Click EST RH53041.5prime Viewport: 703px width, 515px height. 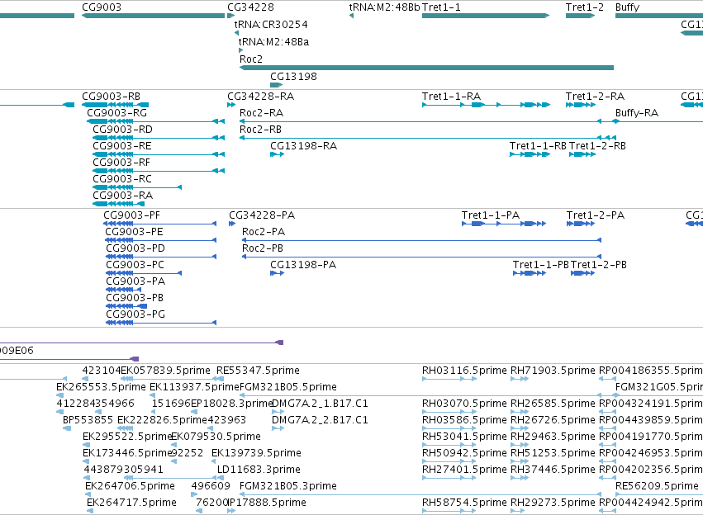(464, 437)
